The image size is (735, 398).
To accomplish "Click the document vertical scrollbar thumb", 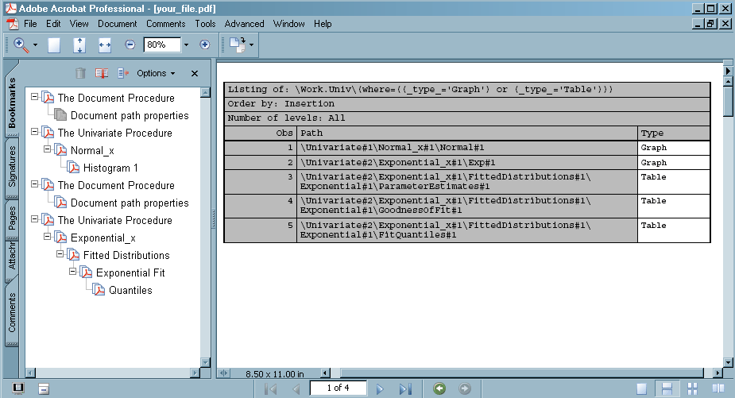I will click(x=728, y=102).
